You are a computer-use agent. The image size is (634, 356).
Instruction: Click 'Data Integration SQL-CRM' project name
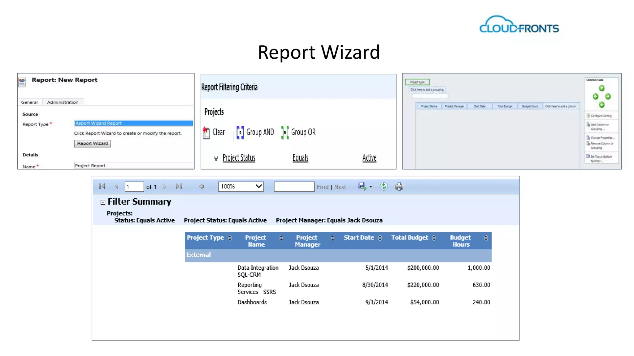[x=258, y=271]
